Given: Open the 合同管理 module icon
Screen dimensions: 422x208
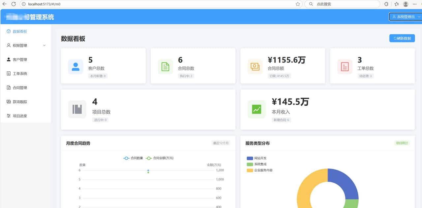Looking at the screenshot, I should 8,88.
